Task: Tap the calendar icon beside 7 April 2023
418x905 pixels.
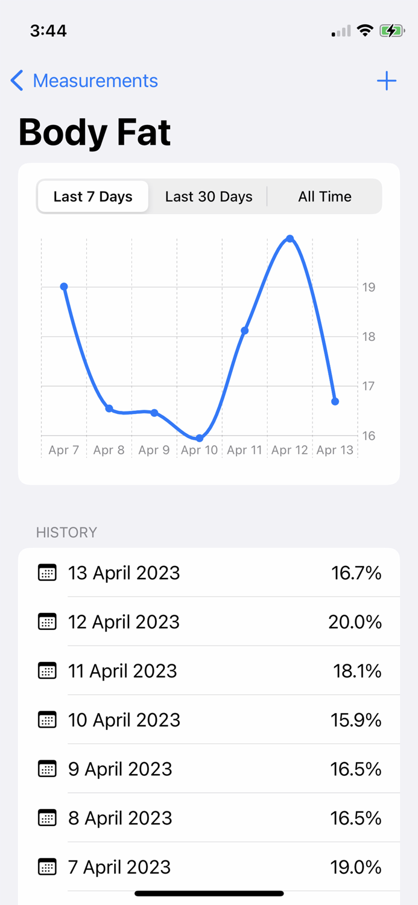Action: point(47,867)
